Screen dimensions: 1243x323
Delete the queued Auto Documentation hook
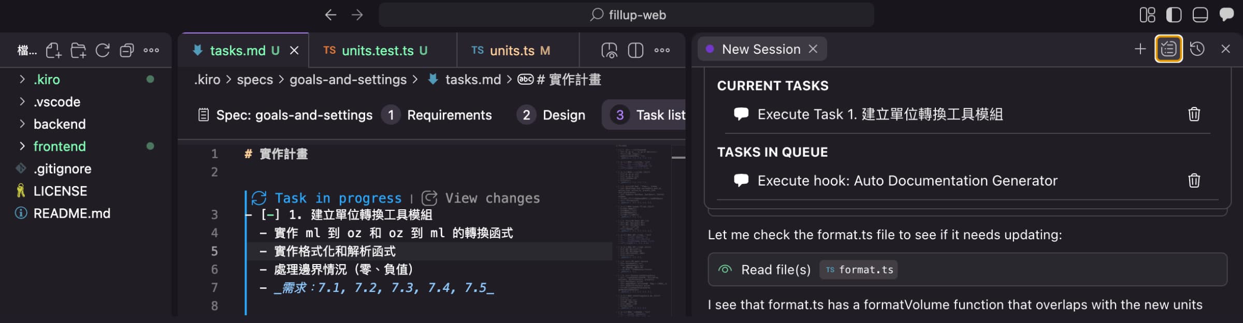click(1194, 180)
